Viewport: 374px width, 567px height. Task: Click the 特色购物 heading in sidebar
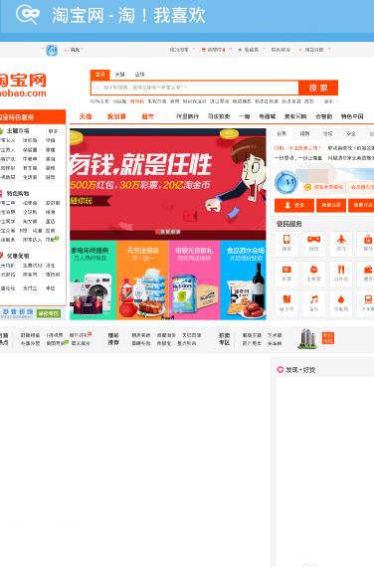18,193
